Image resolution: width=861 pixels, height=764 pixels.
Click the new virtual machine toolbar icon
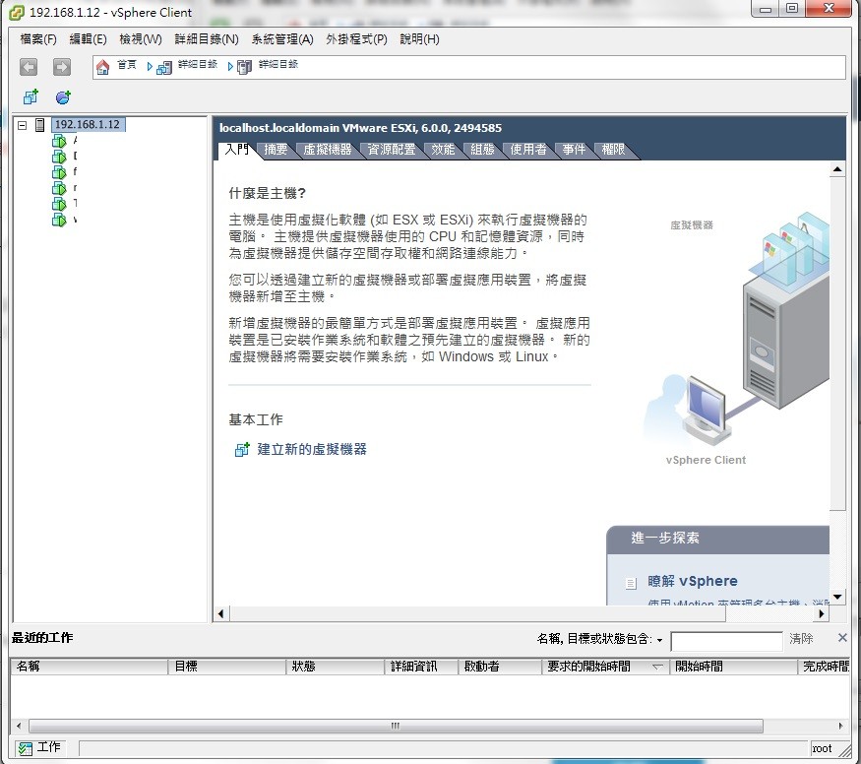coord(31,97)
